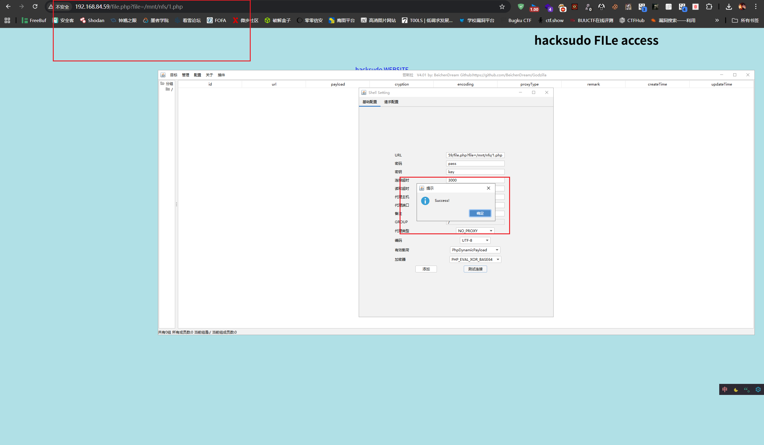Open the 插件 menu
Screen dimensions: 764x445
221,75
